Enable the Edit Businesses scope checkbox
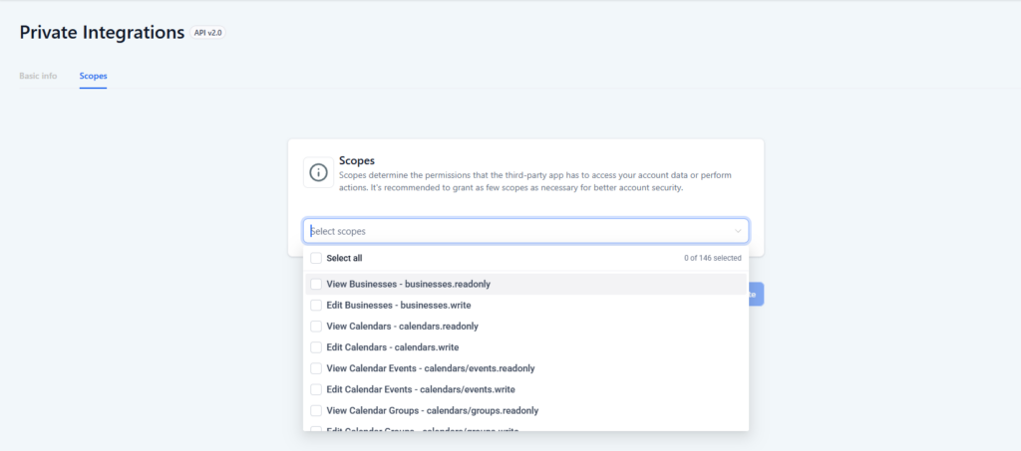1021x451 pixels. [316, 305]
